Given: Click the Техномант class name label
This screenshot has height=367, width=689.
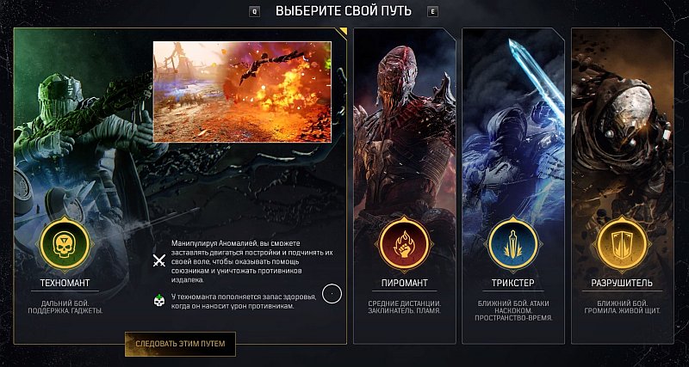Looking at the screenshot, I should [x=65, y=283].
